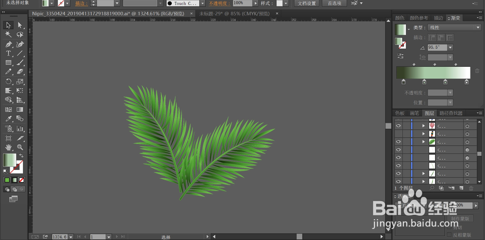Select the Gradient tool in toolbox

click(20, 109)
